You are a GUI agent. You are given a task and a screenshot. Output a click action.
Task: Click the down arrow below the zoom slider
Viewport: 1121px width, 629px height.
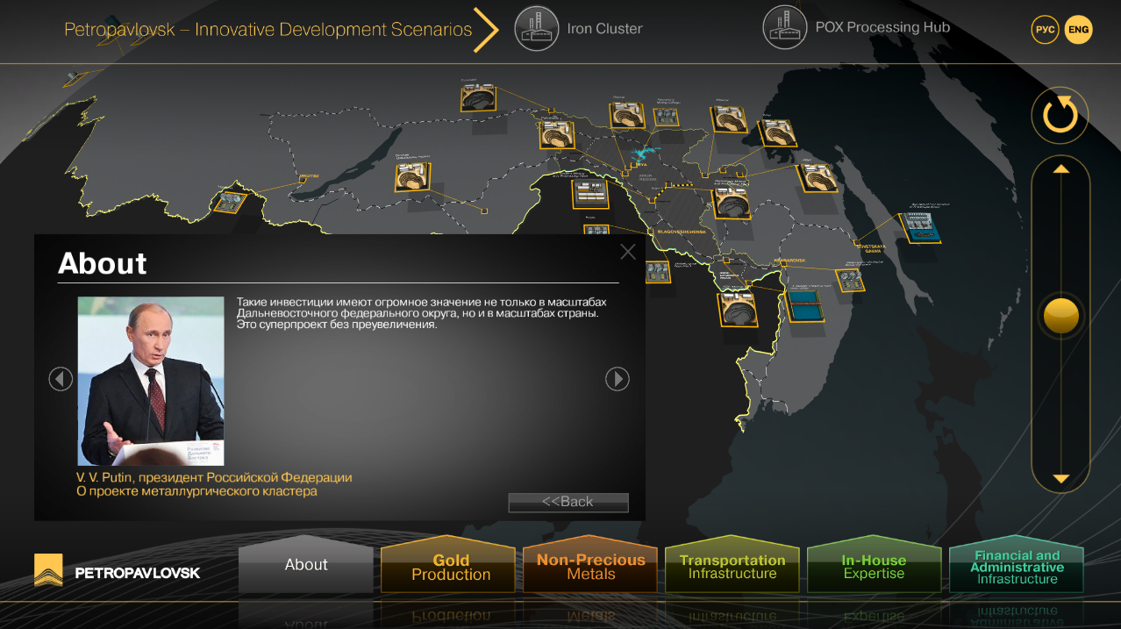click(1061, 479)
